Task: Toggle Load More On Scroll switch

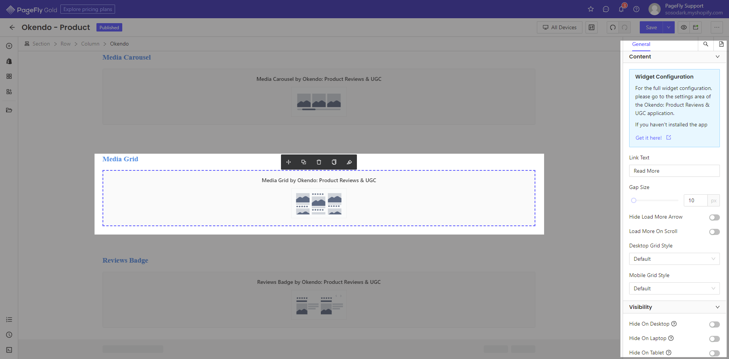Action: (x=715, y=232)
